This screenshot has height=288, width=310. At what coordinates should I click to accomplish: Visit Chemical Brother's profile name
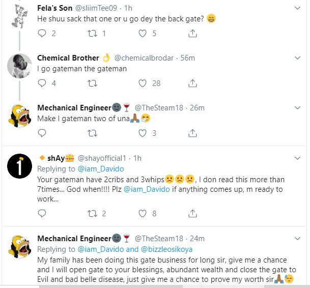[x=69, y=58]
